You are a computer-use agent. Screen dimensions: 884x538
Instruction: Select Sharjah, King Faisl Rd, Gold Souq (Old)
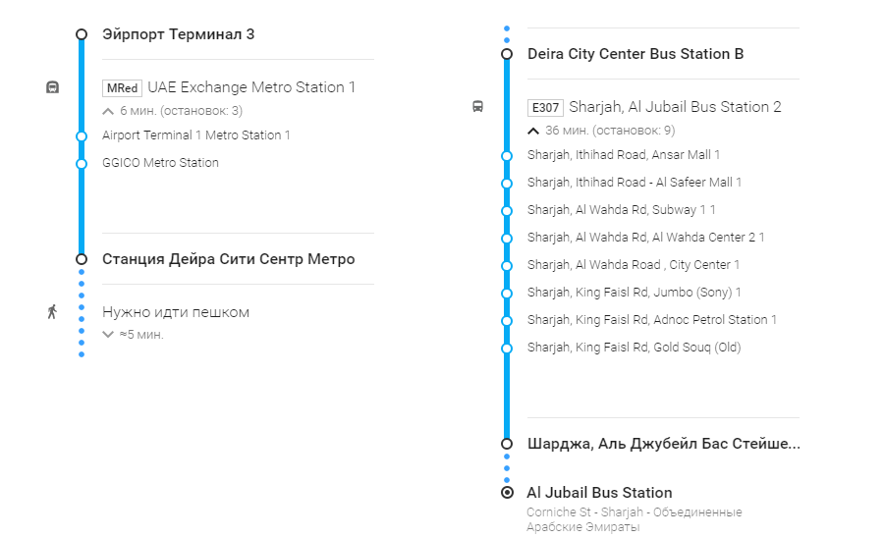(634, 348)
